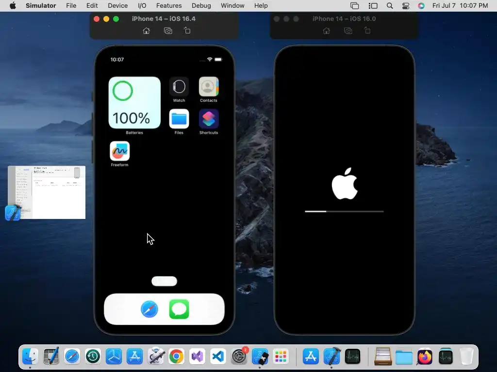Image resolution: width=497 pixels, height=372 pixels.
Task: Click the iPhone 14 – iOS 16.0 window title
Action: tap(344, 19)
